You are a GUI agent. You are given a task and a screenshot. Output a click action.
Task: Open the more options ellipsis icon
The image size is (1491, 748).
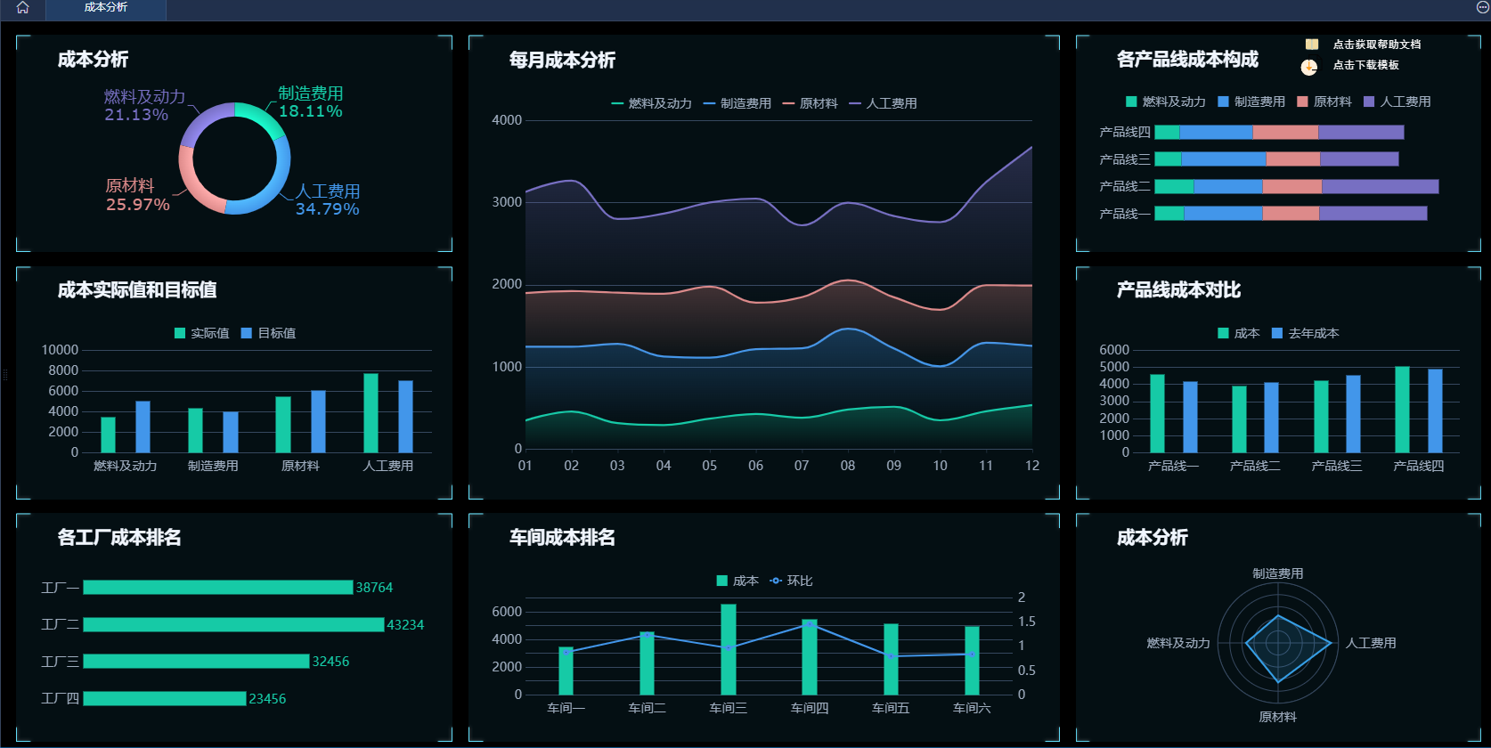[1482, 7]
